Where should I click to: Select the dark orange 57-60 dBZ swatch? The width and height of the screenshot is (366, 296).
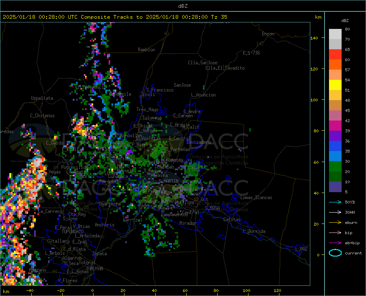coord(335,65)
